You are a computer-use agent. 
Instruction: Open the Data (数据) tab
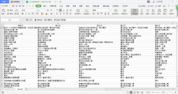[68, 6]
